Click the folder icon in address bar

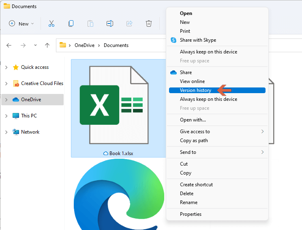pyautogui.click(x=63, y=45)
